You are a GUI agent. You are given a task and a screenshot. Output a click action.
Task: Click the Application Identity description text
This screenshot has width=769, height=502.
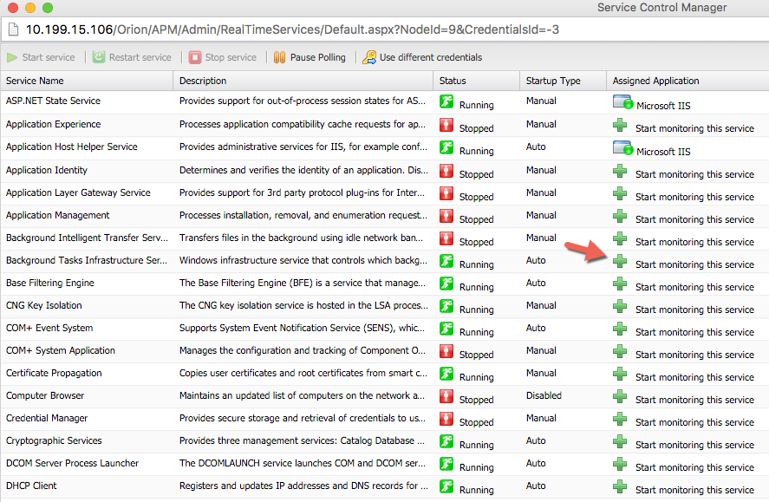tap(303, 171)
